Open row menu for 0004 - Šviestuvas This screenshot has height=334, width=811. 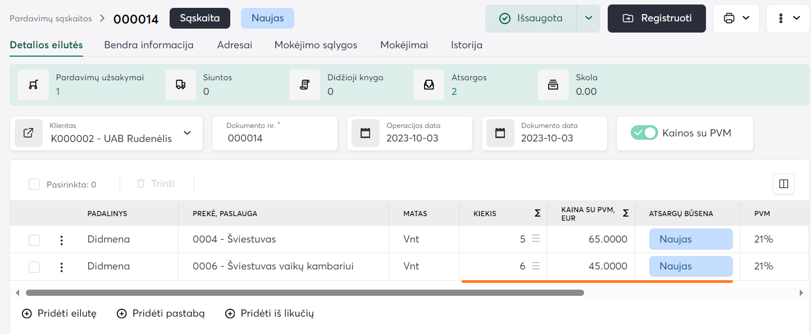62,240
